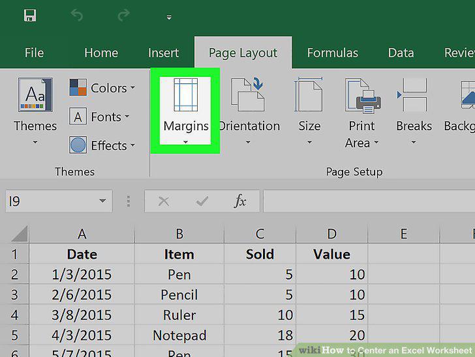
Task: Click the Print Area printer icon
Action: (363, 96)
